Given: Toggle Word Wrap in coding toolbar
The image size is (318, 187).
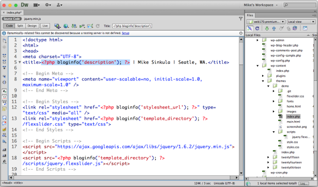Looking at the screenshot, I should [4, 103].
